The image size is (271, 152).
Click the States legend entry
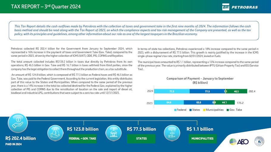coord(195,110)
